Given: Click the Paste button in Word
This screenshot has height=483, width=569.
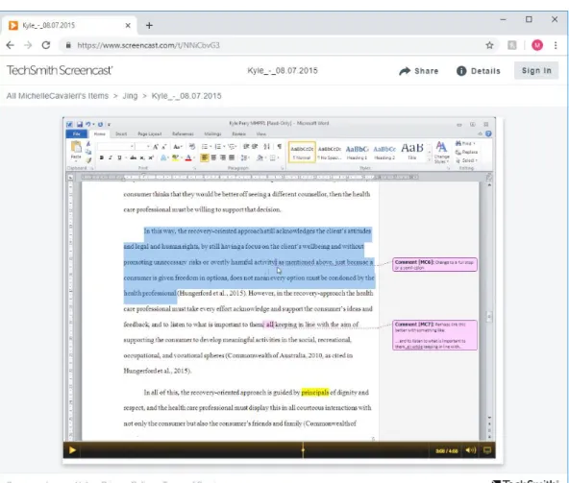Looking at the screenshot, I should 76,151.
